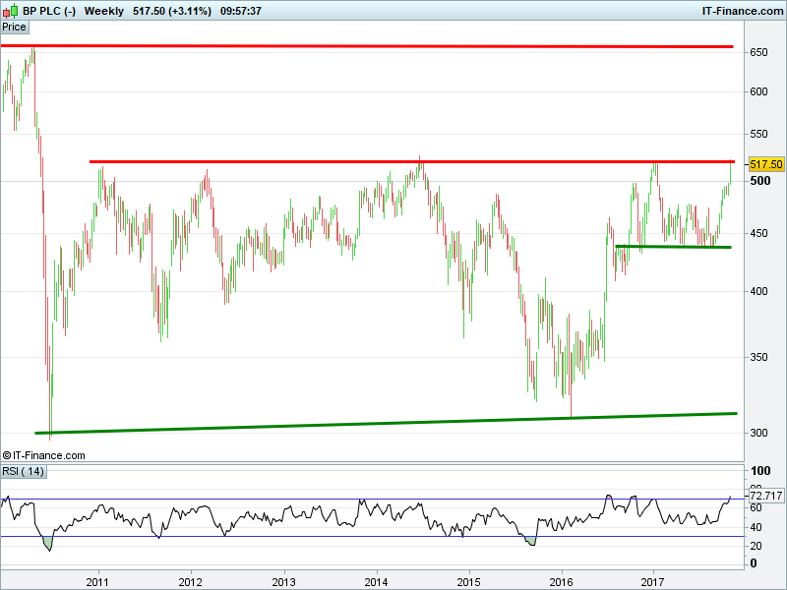Image resolution: width=787 pixels, height=590 pixels.
Task: Click the yellow 517.50 current price tag
Action: [766, 164]
